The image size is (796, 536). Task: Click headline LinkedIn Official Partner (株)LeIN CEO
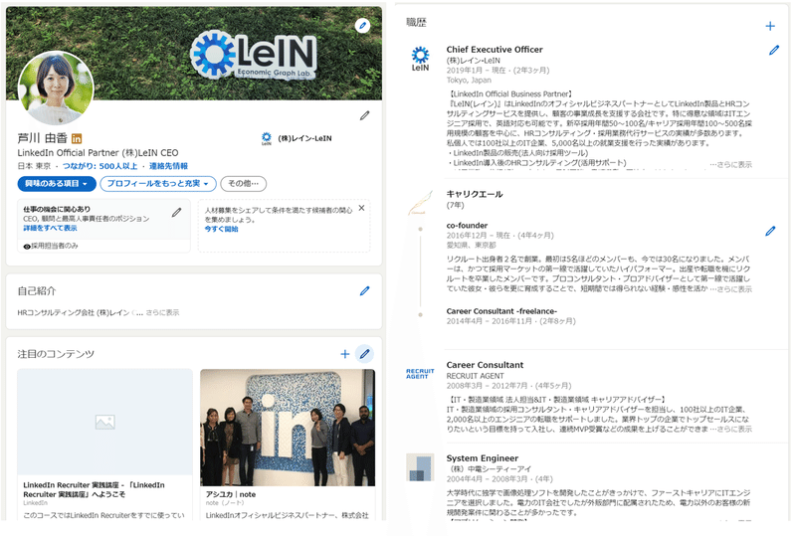pyautogui.click(x=98, y=153)
